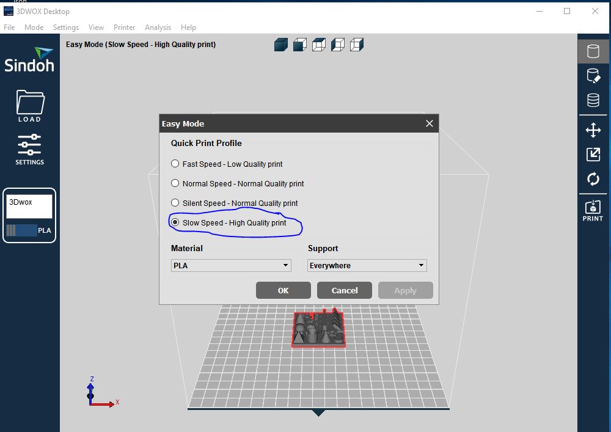This screenshot has width=611, height=432.
Task: Click the PRINT icon in right sidebar
Action: point(593,211)
